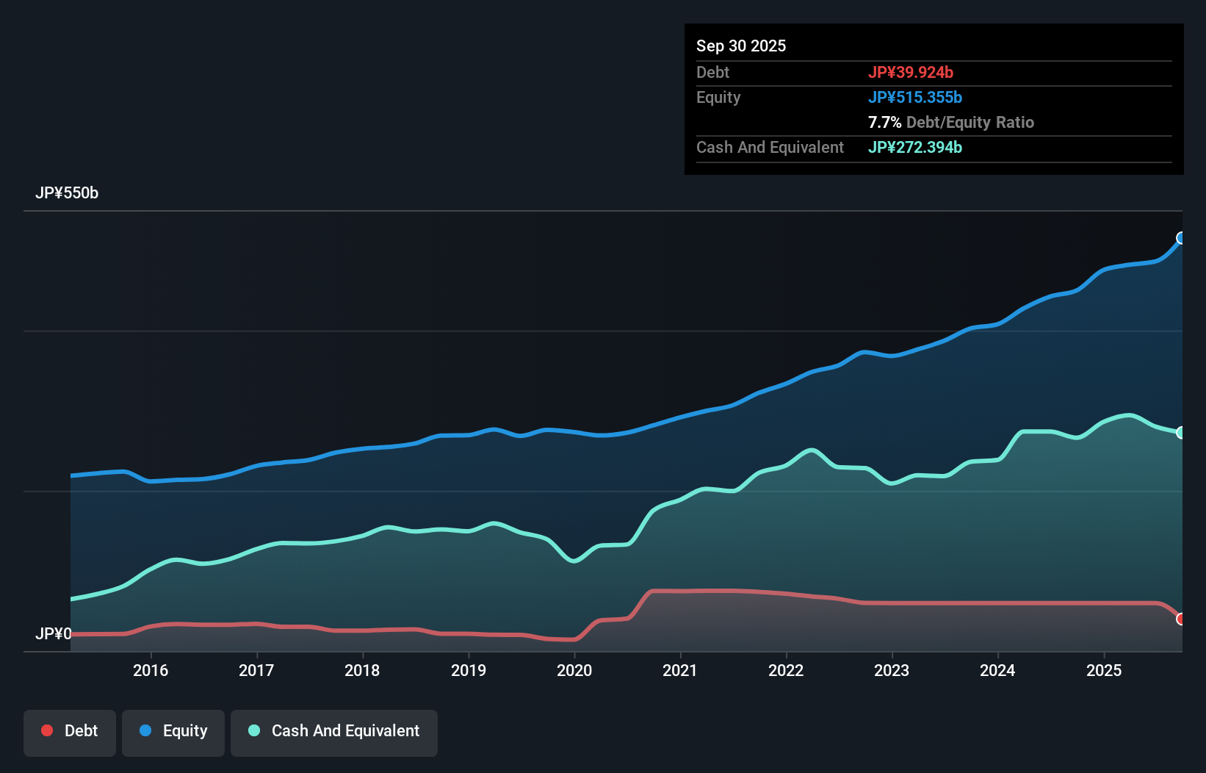
Task: Click the JP¥0 y-axis label
Action: [54, 634]
